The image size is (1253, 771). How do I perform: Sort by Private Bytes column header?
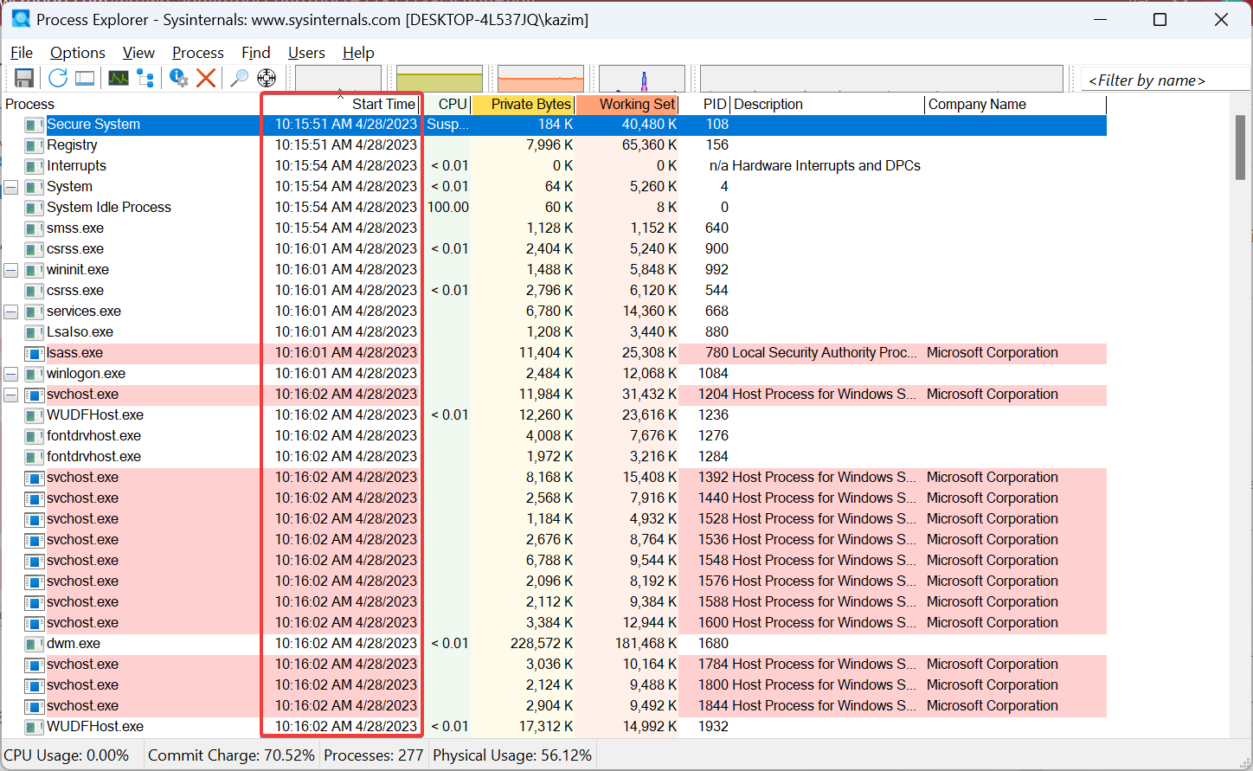pyautogui.click(x=523, y=104)
